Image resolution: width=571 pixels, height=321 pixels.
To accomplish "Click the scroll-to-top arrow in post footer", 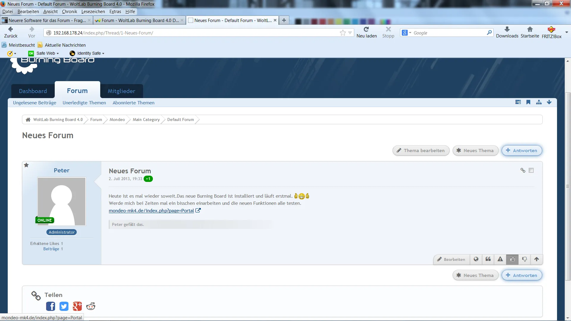I will point(537,259).
